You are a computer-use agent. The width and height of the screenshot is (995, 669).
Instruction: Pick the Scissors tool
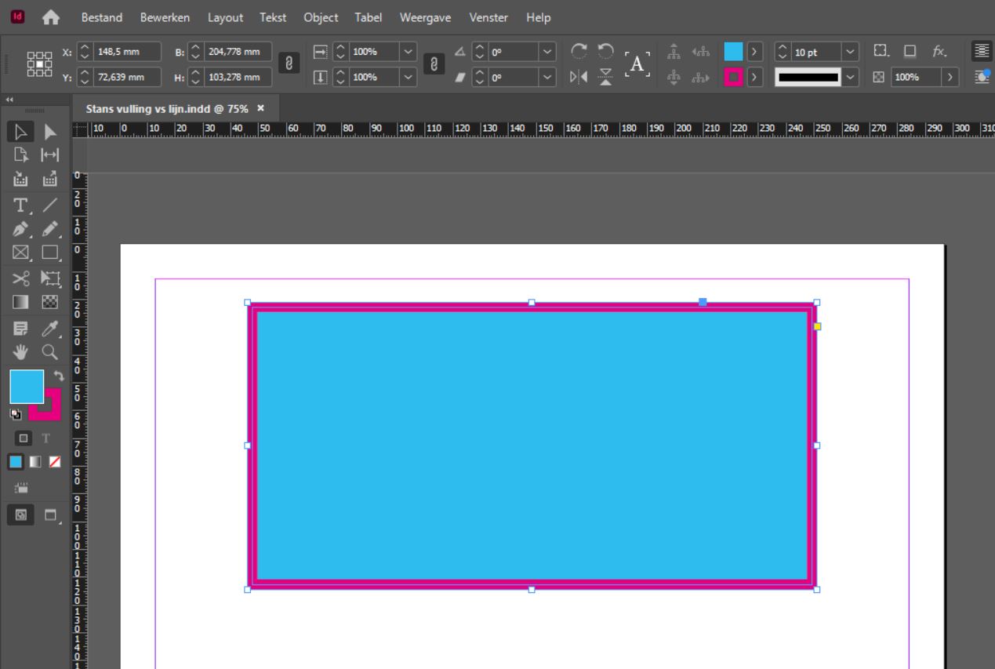pos(21,278)
